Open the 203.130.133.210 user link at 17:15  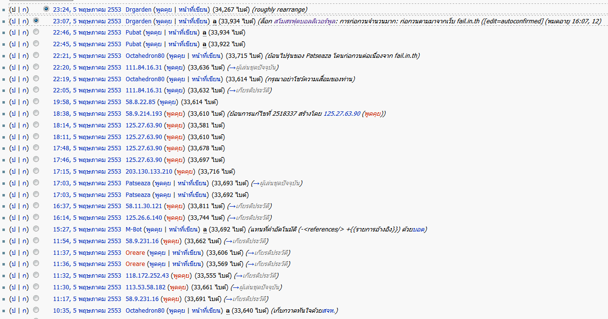[x=149, y=172]
